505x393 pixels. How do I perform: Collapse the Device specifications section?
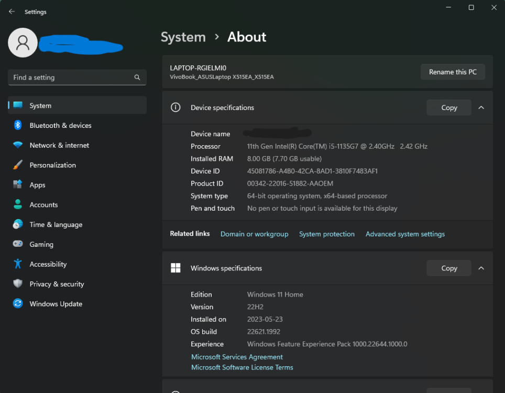(x=481, y=107)
